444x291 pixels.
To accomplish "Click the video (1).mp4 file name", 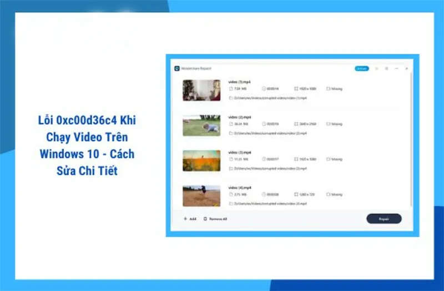I will 240,82.
